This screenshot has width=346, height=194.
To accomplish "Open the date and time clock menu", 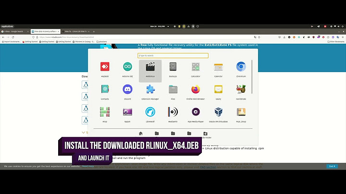I will point(158,26).
